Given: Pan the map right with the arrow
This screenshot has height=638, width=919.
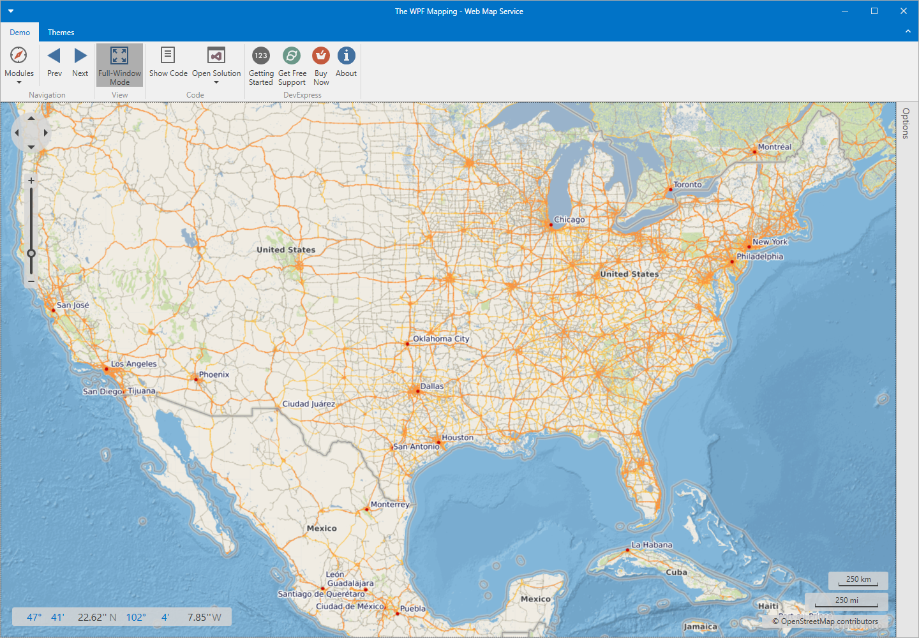Looking at the screenshot, I should (x=45, y=133).
